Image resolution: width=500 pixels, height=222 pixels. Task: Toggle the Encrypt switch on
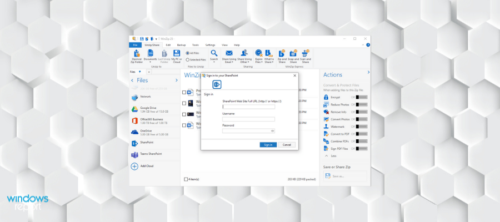click(362, 97)
